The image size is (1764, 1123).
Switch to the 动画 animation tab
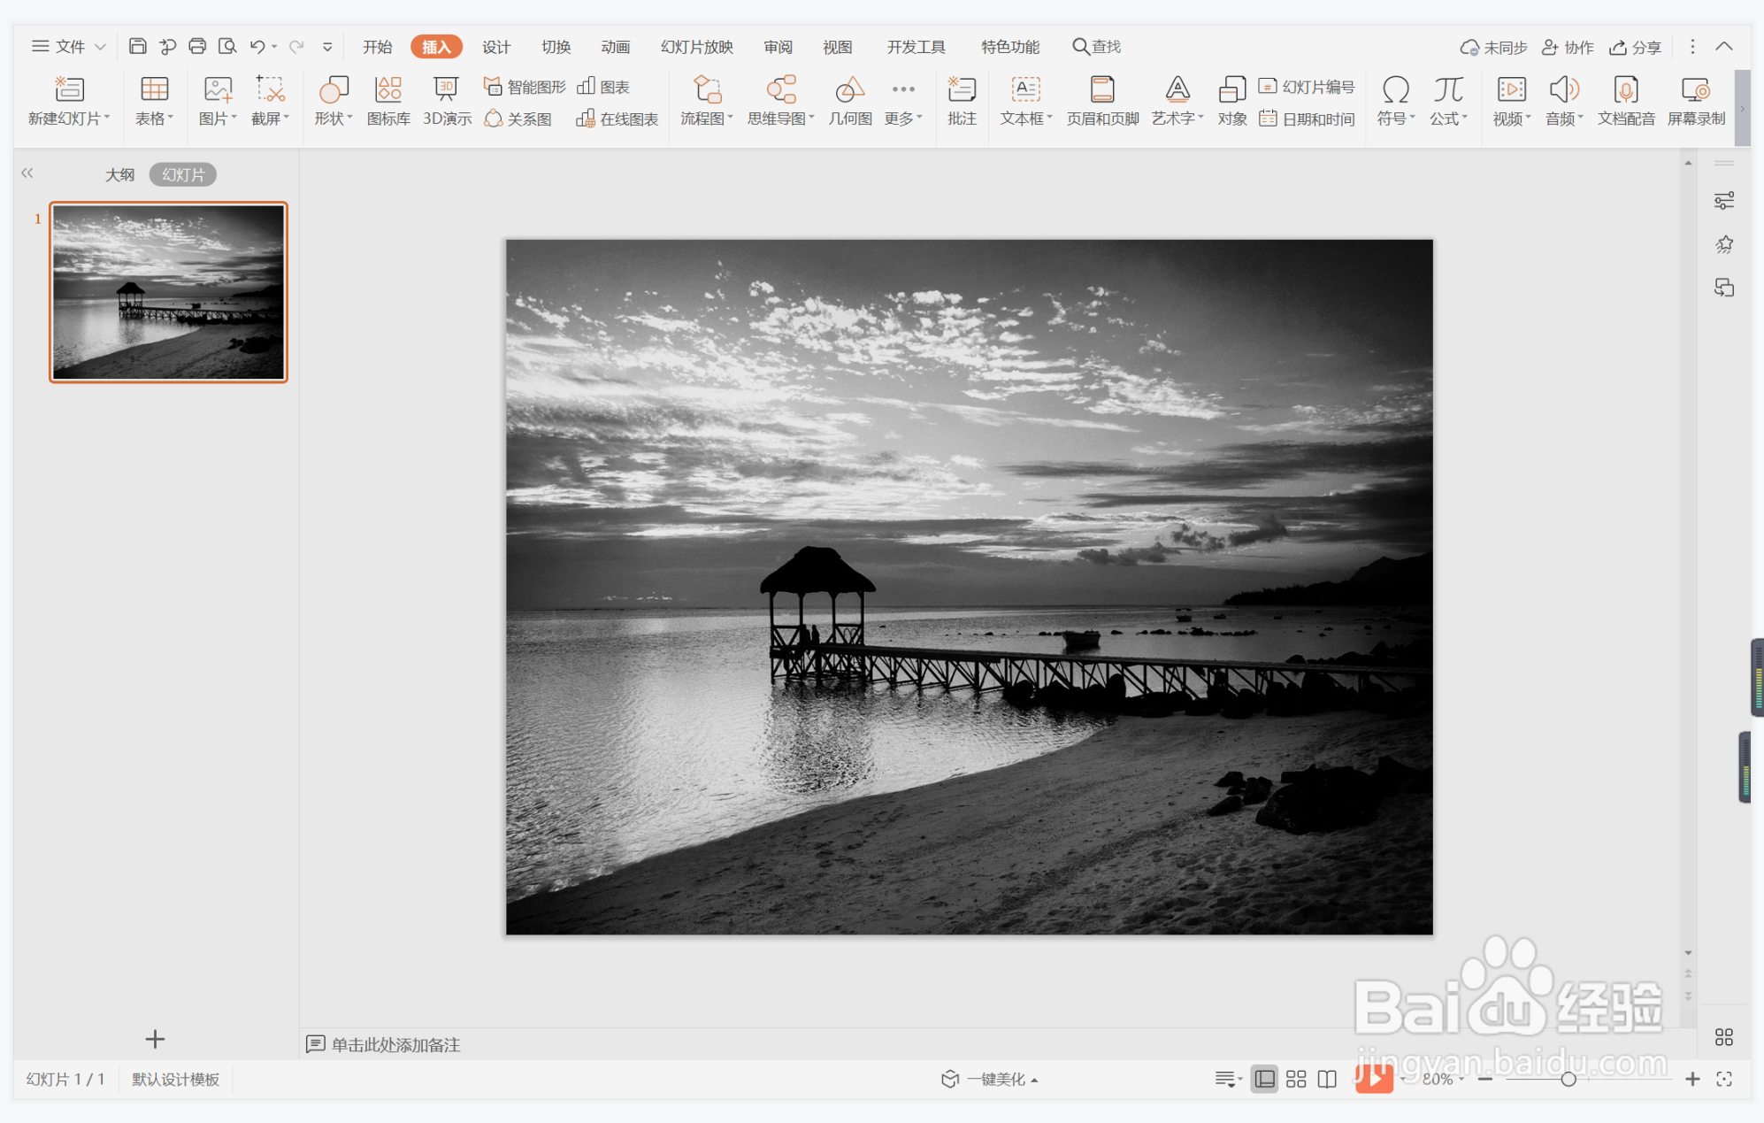click(x=615, y=47)
